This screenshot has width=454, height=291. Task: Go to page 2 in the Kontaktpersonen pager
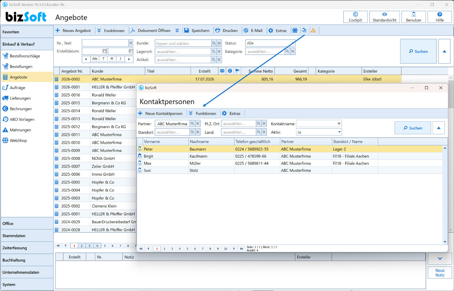(164, 249)
